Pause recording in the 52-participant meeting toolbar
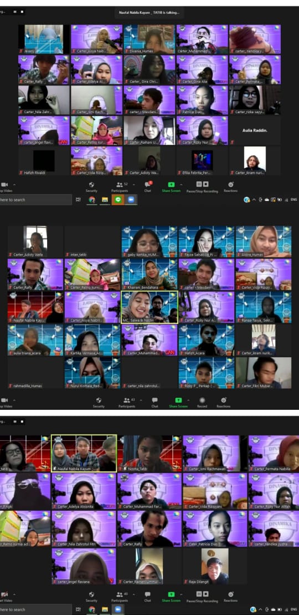 (199, 184)
